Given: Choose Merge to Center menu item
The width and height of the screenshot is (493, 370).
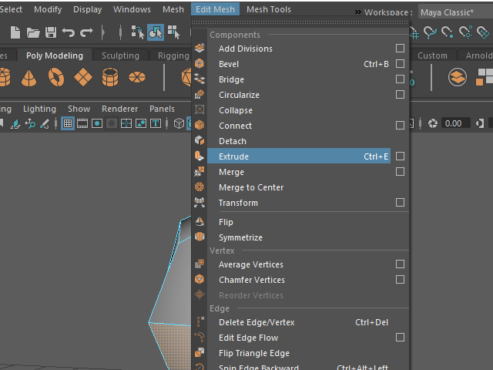Looking at the screenshot, I should tap(251, 187).
